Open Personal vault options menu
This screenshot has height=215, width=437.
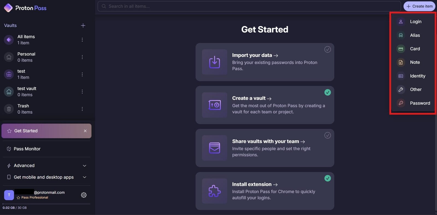82,57
